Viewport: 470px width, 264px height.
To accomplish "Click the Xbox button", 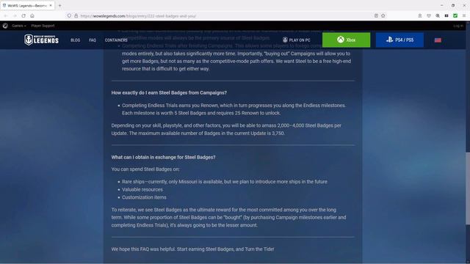I will [346, 40].
